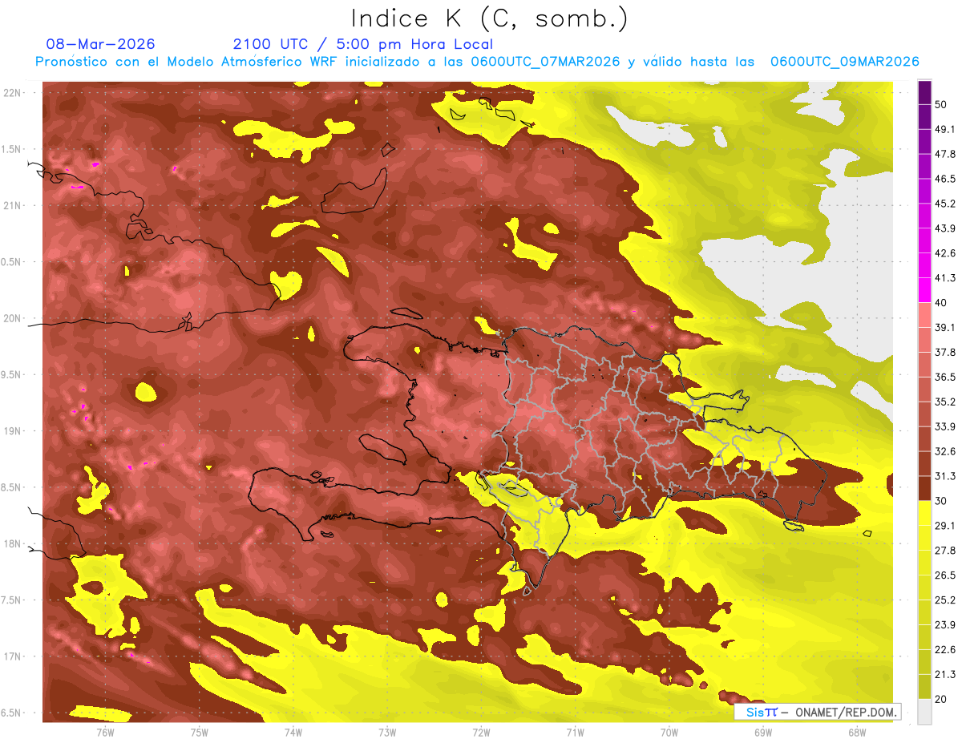
Task: Click the 6.5N latitude axis label
Action: (x=12, y=713)
